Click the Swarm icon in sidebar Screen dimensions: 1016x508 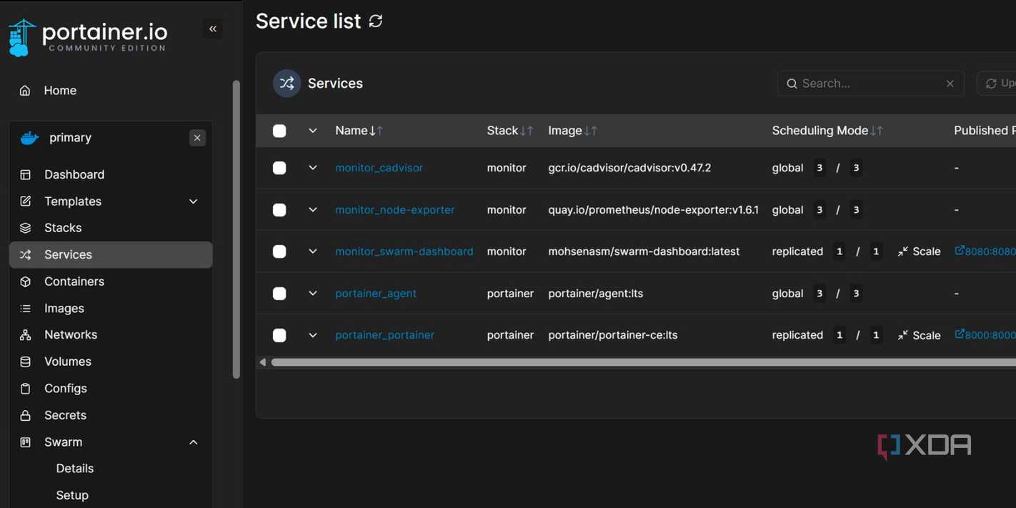point(26,442)
